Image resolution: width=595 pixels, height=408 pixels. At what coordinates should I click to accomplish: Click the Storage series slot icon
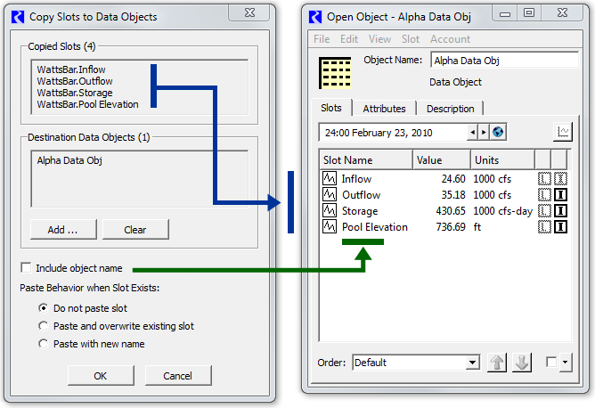coord(329,210)
